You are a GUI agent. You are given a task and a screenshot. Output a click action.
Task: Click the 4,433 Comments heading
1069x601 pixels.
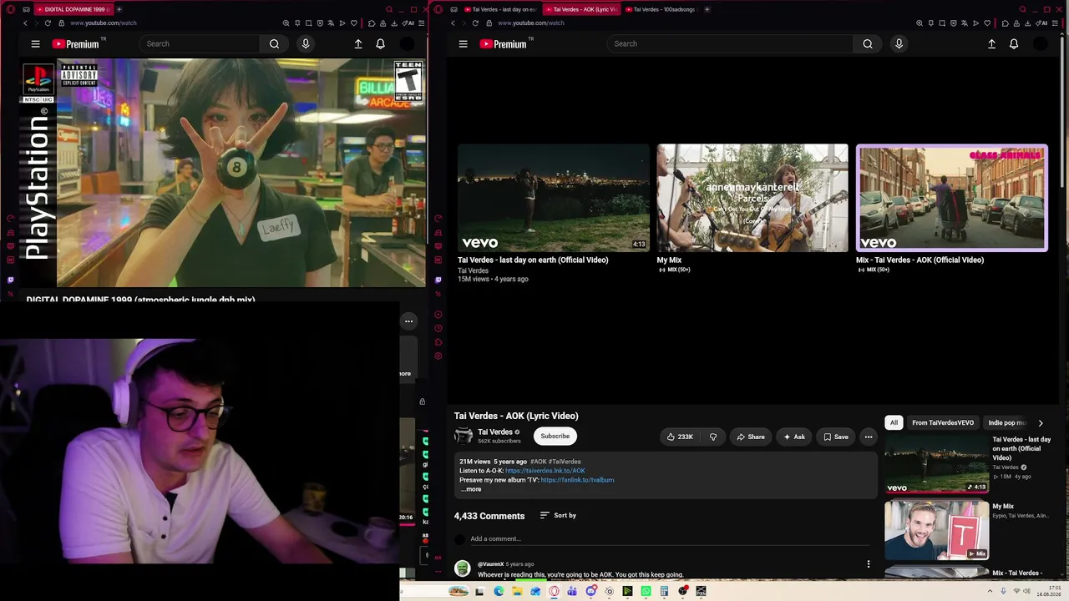(489, 516)
